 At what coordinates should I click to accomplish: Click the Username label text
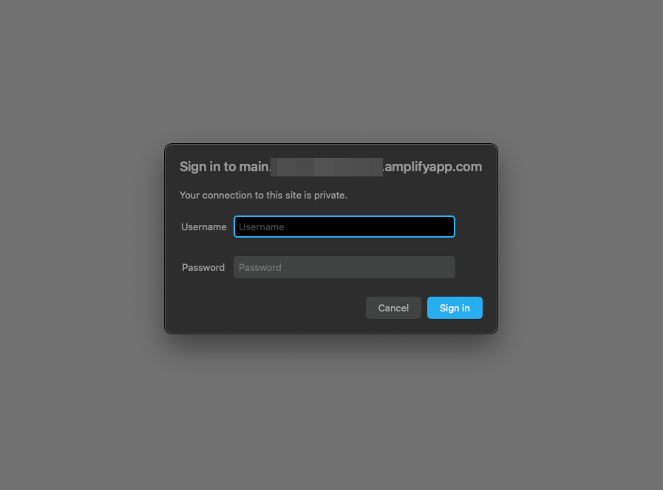(x=203, y=227)
